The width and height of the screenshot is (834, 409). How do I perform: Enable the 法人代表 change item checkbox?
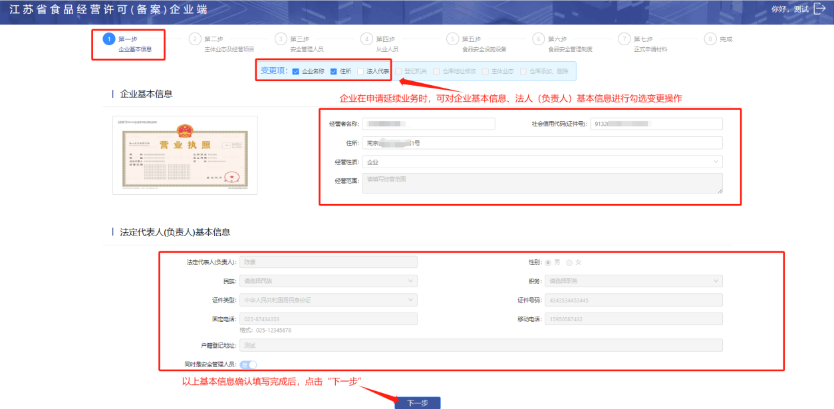pyautogui.click(x=360, y=71)
